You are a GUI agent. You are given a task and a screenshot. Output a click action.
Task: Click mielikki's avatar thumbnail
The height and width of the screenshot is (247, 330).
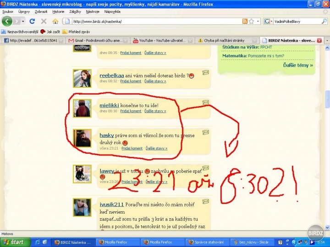click(x=82, y=108)
